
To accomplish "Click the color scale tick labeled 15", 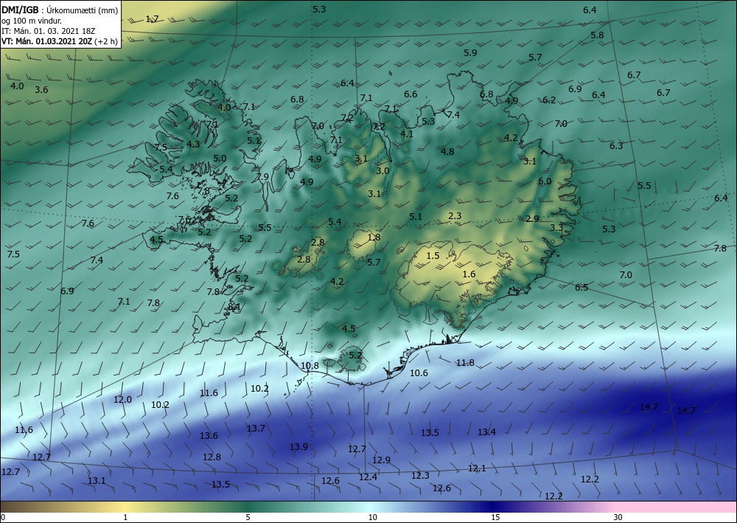I will click(x=495, y=517).
